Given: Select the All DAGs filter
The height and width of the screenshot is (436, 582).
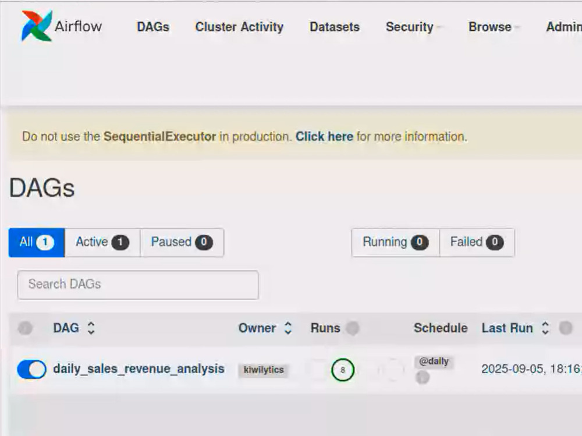Looking at the screenshot, I should 36,242.
